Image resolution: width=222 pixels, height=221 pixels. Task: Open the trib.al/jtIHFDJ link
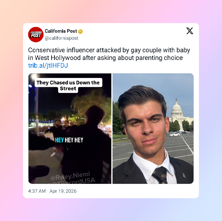point(48,65)
